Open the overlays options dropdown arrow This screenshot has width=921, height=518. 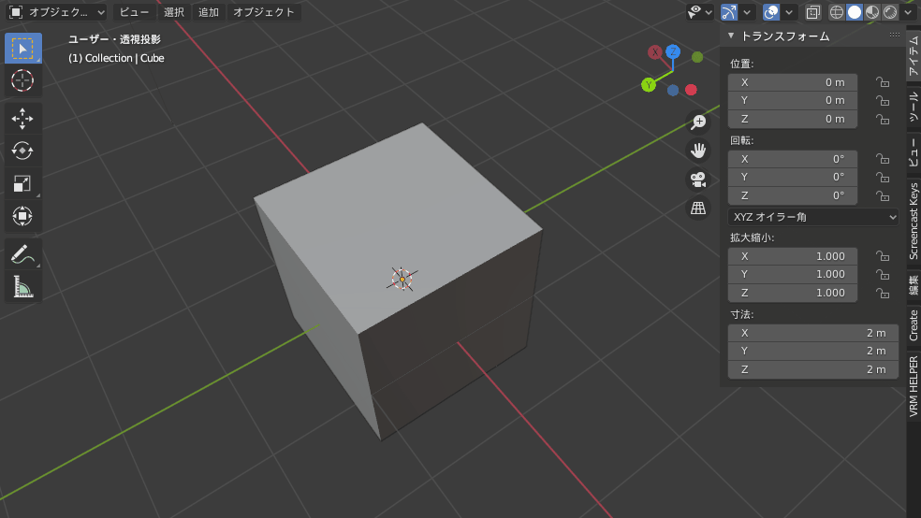point(789,12)
